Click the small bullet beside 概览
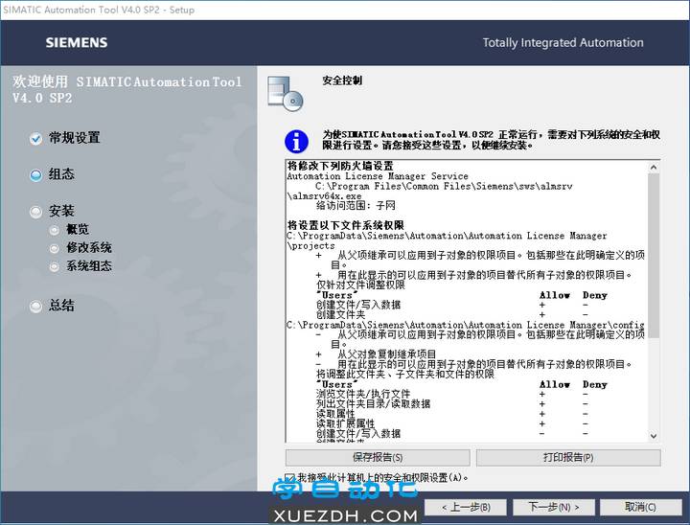Viewport: 690px width, 525px height. 54,230
